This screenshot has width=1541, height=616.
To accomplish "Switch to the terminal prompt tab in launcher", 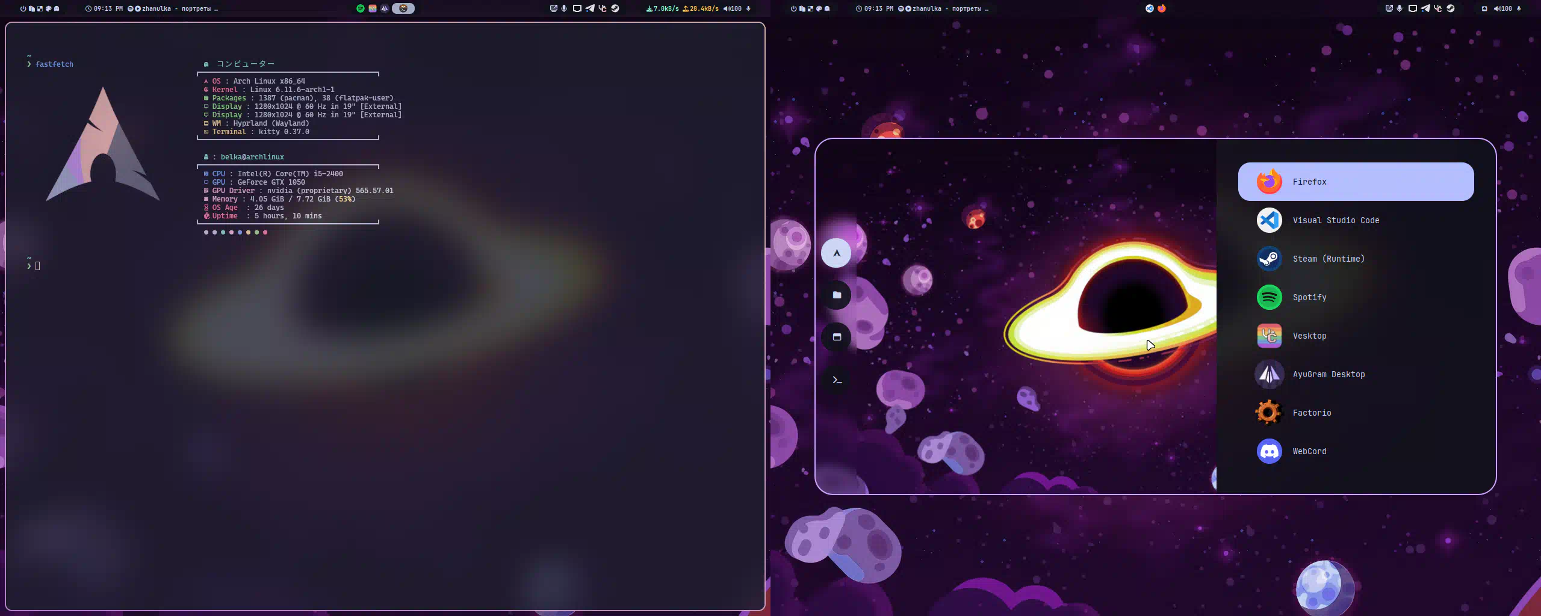I will [836, 380].
